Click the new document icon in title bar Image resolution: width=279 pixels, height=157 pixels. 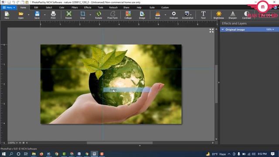tap(22, 2)
